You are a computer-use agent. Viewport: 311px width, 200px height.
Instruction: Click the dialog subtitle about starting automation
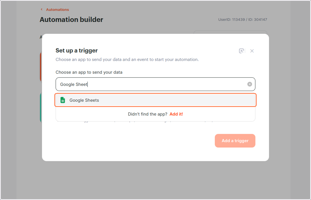coord(127,59)
